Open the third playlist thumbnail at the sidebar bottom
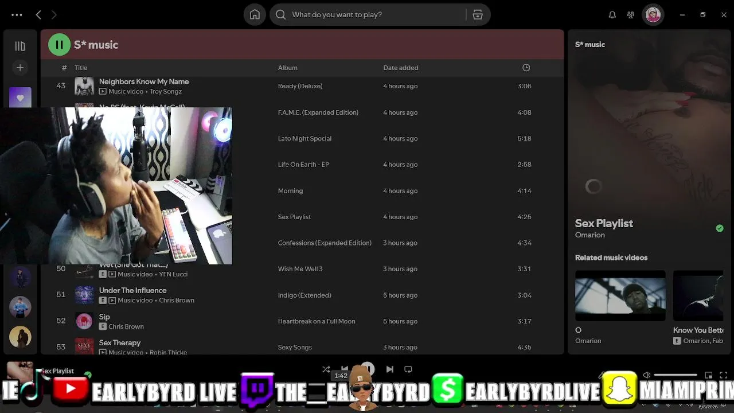The image size is (734, 413). pyautogui.click(x=20, y=337)
